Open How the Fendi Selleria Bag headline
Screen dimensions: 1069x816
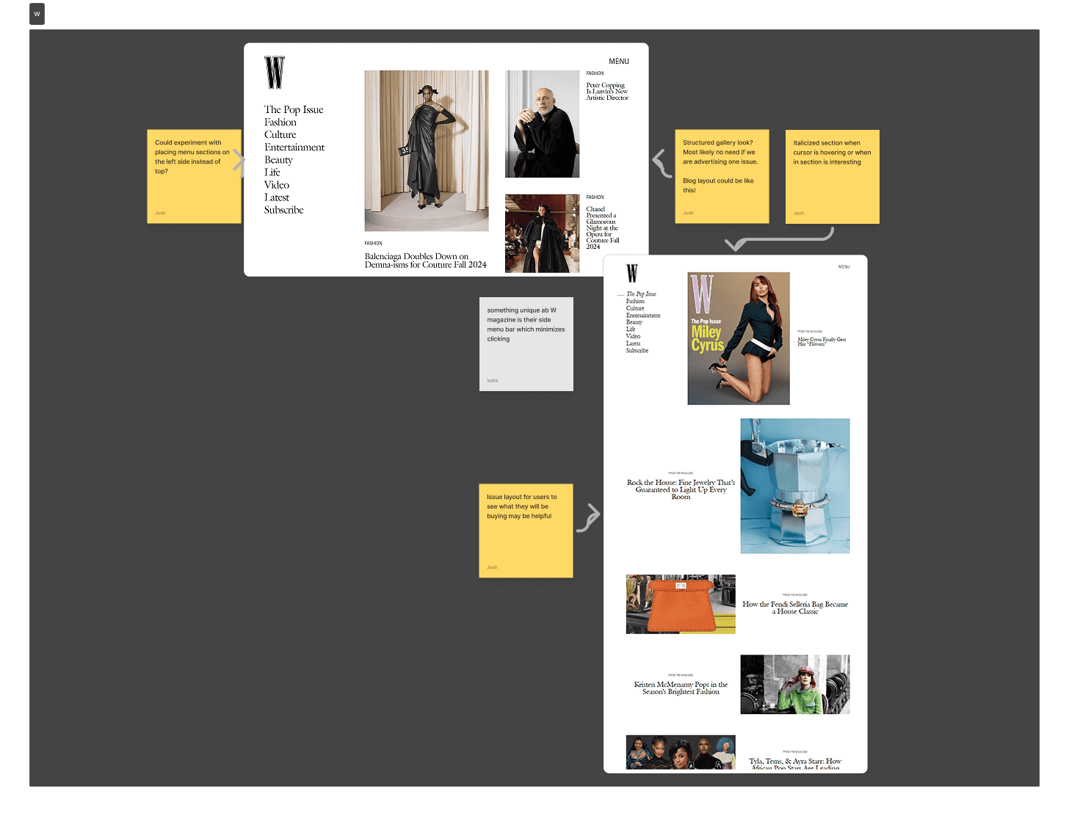[795, 608]
